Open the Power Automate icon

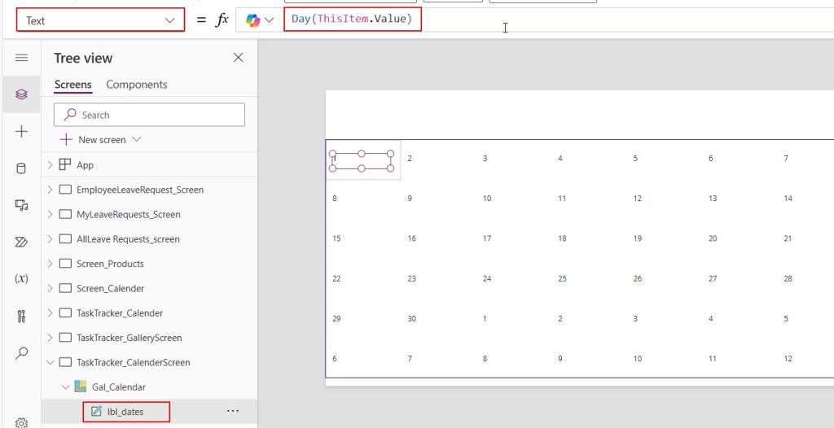21,242
